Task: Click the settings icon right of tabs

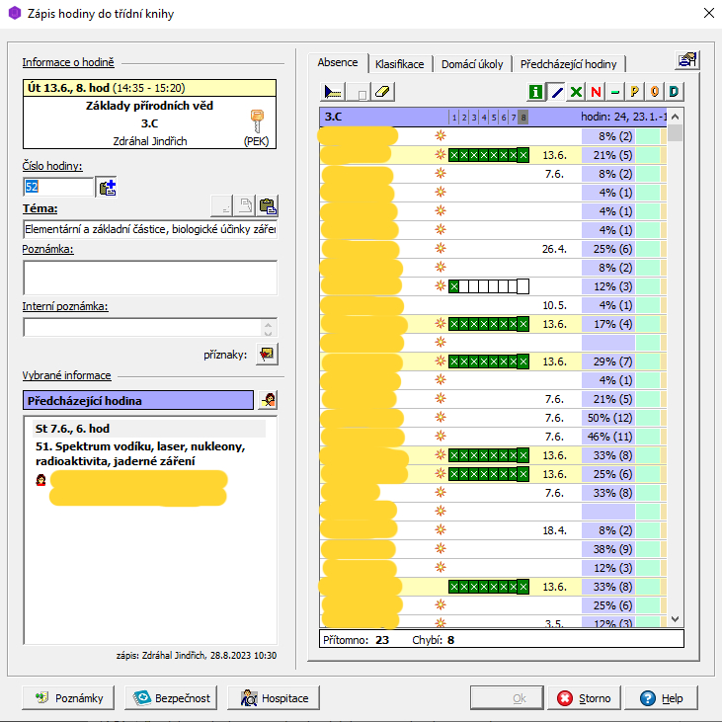Action: tap(687, 60)
